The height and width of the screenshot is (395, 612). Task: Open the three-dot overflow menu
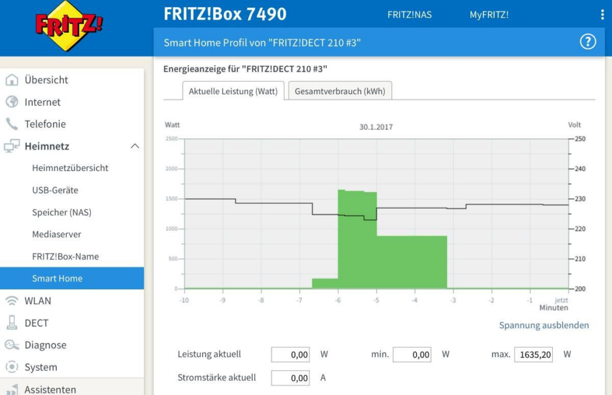click(603, 14)
